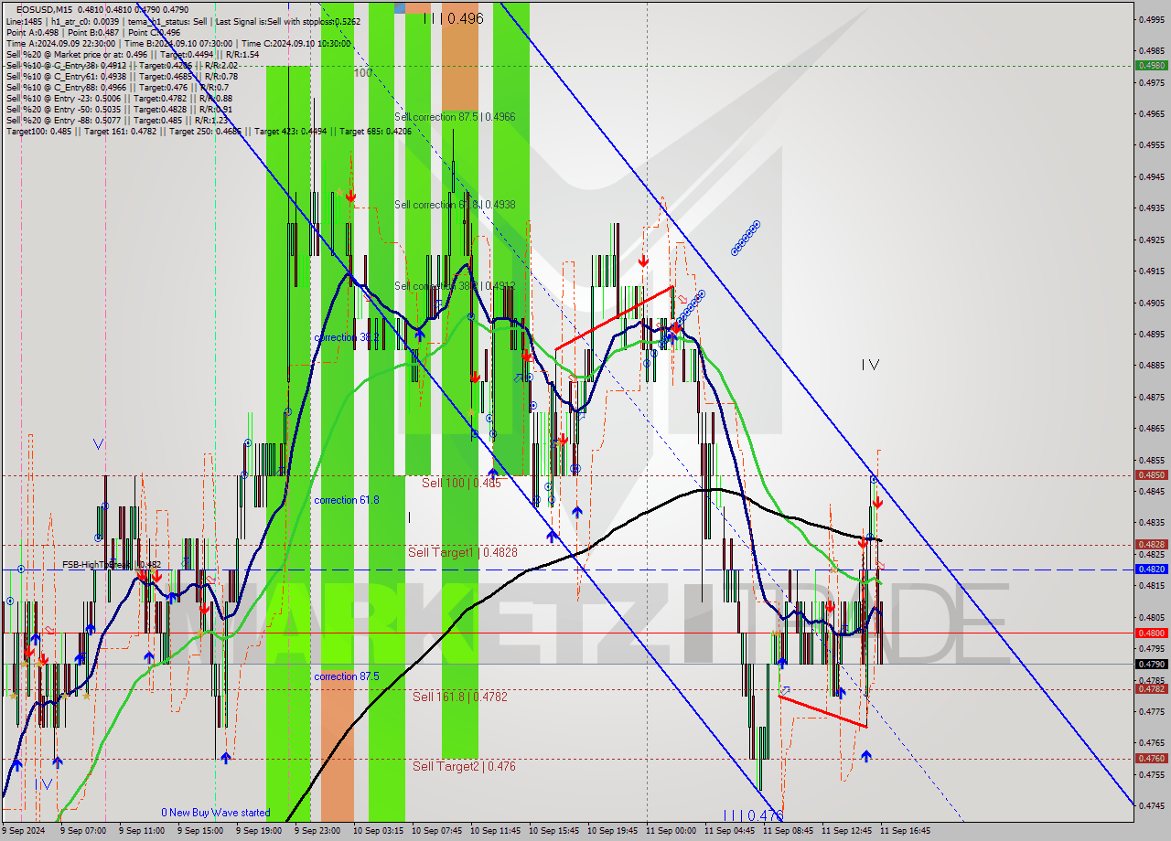The width and height of the screenshot is (1171, 841).
Task: Click the '10 Sep 15:45' time axis label
Action: pos(553,831)
